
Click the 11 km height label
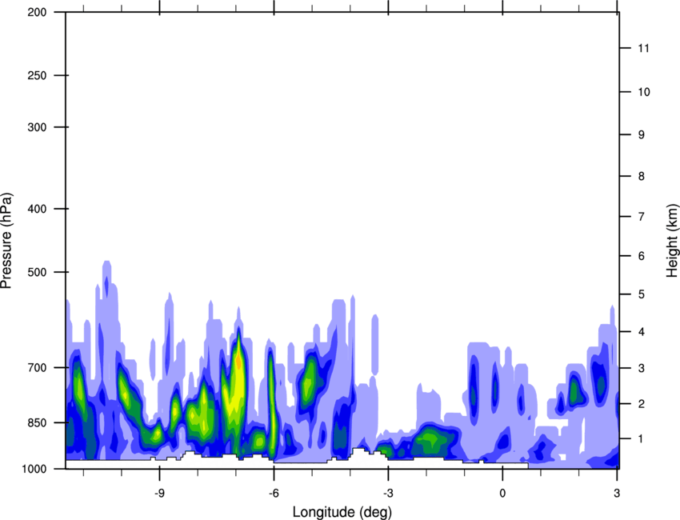pyautogui.click(x=643, y=48)
